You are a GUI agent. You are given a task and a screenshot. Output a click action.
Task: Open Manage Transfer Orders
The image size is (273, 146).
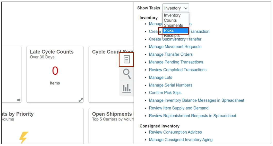[x=171, y=54]
